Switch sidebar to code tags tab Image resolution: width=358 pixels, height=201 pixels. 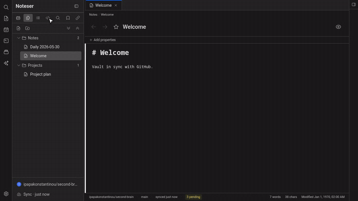point(48,18)
